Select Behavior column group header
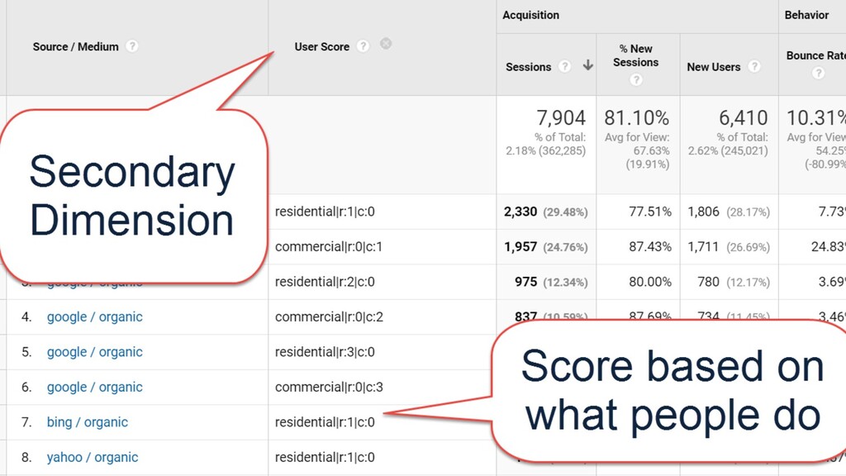 pyautogui.click(x=806, y=15)
